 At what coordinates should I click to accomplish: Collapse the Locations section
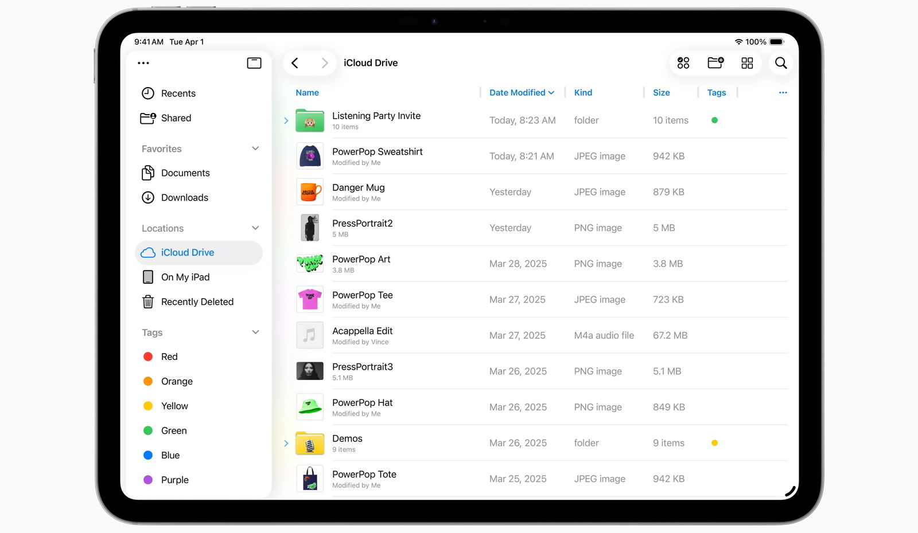(x=255, y=228)
